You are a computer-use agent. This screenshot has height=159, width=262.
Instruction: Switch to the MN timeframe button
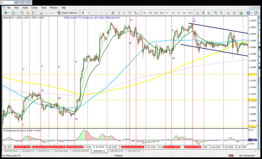(190, 13)
